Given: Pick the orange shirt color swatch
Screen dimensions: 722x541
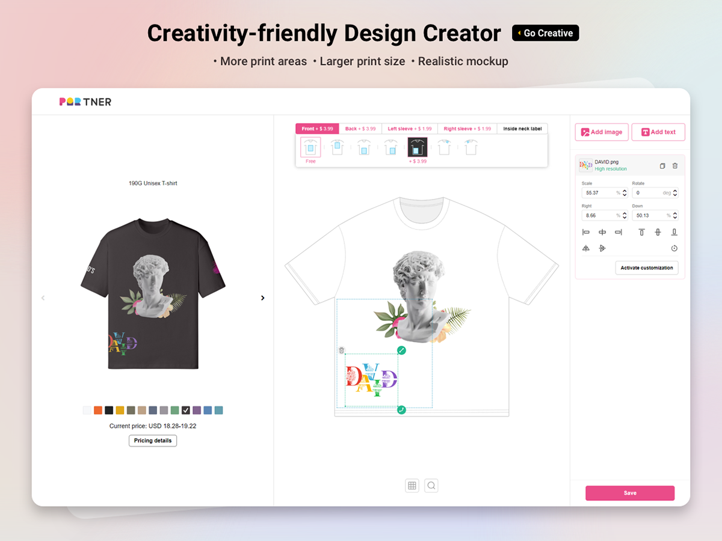Looking at the screenshot, I should [x=98, y=410].
